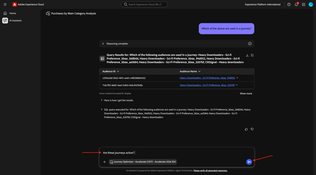
Task: Open Audience Name column dropdown
Action: tap(199, 71)
